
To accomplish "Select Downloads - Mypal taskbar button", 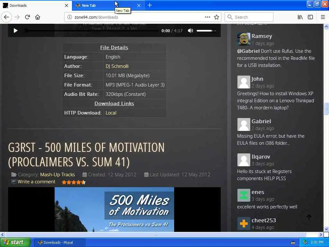I will (59, 242).
